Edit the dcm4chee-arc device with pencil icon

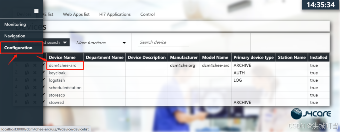tap(43, 65)
